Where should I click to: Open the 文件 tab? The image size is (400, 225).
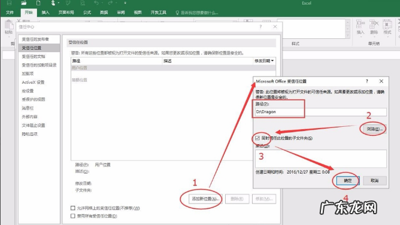pos(10,13)
